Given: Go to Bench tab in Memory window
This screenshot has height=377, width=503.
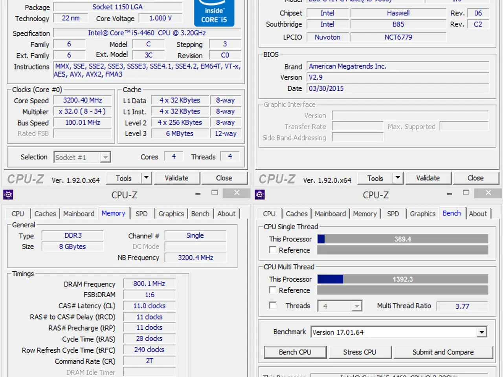Looking at the screenshot, I should pos(200,214).
